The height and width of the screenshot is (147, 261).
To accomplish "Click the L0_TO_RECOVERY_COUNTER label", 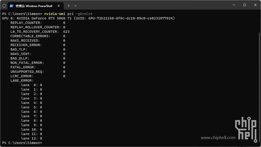I will (x=34, y=32).
